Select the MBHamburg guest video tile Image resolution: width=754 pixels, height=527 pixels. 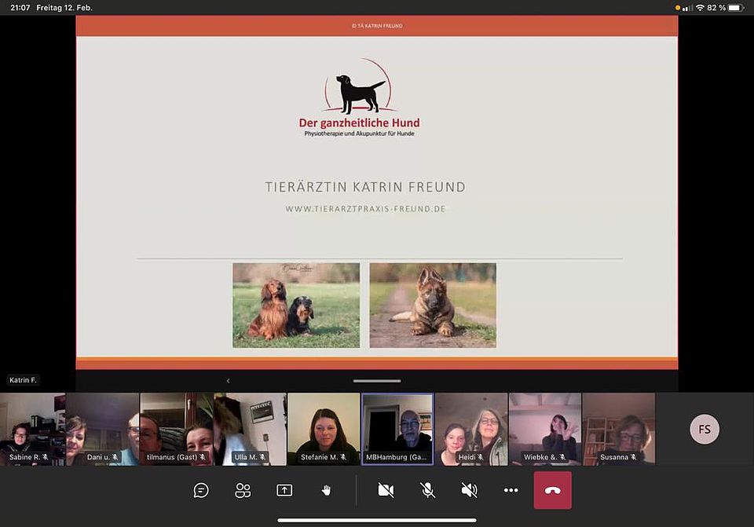pos(397,429)
